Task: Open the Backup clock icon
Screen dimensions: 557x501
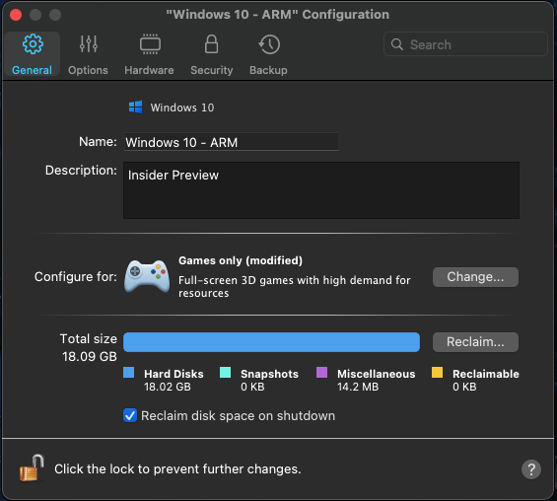Action: point(269,44)
